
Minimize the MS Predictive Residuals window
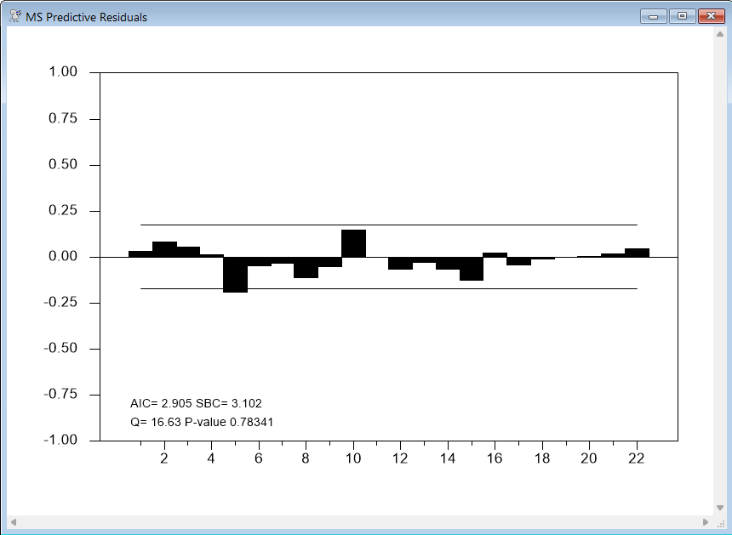click(654, 16)
